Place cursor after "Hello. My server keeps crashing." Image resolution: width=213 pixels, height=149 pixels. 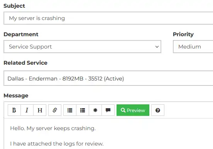[x=96, y=128]
